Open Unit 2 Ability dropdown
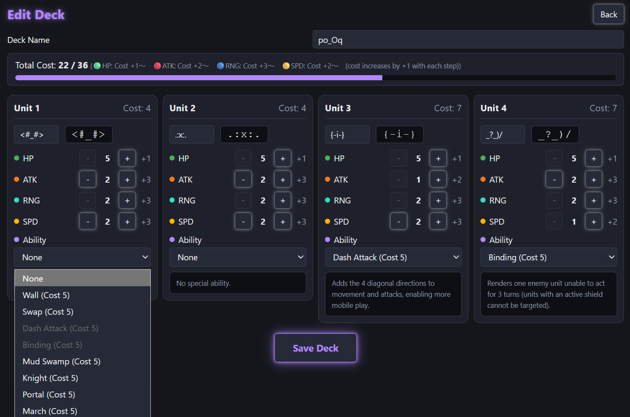The image size is (630, 417). point(238,257)
